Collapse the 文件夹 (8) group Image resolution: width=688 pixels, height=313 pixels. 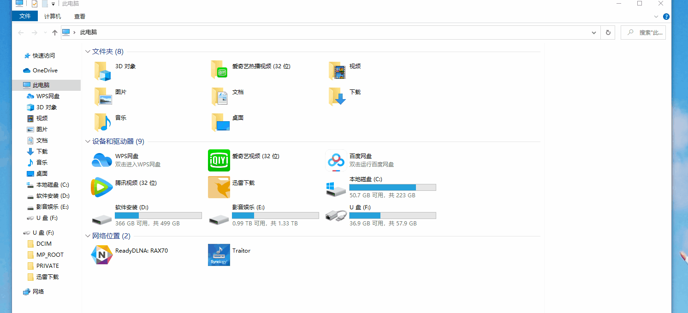pyautogui.click(x=88, y=52)
